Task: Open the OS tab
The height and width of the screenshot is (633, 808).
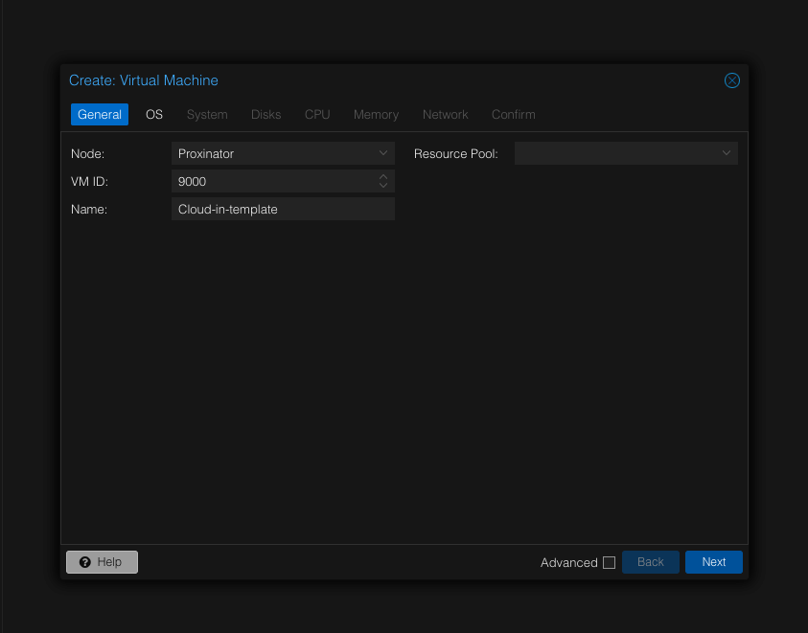Action: [x=154, y=114]
